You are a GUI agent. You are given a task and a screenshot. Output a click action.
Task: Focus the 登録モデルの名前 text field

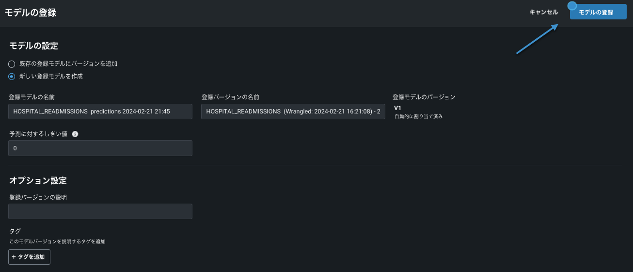coord(100,112)
